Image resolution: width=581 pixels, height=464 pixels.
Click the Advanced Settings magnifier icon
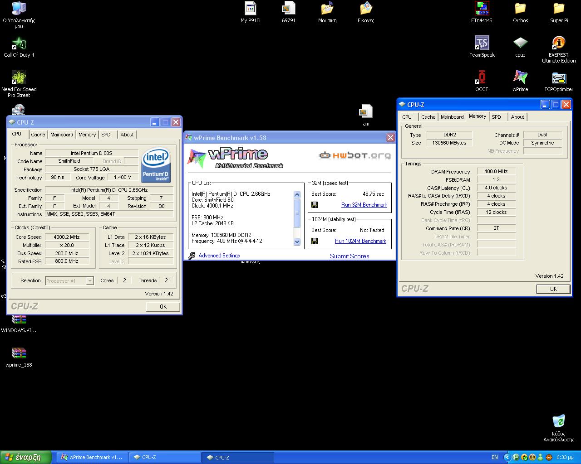tap(192, 256)
